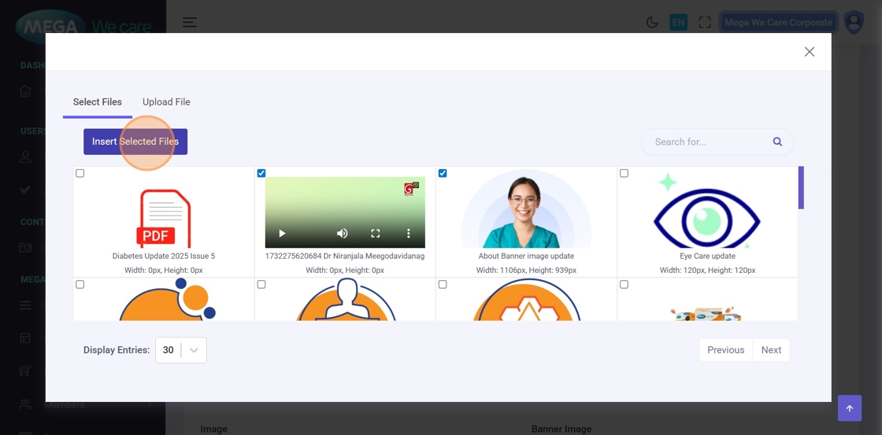Uncheck the About Banner image checkbox

click(x=443, y=173)
